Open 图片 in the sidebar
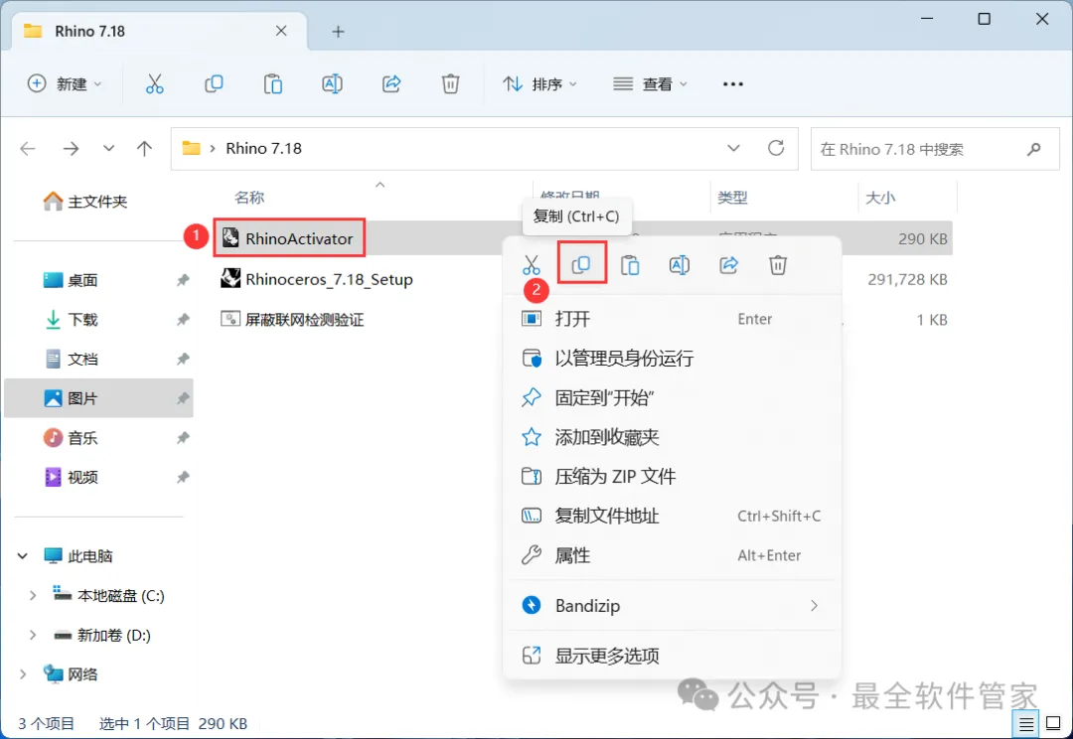Viewport: 1073px width, 739px height. click(72, 398)
